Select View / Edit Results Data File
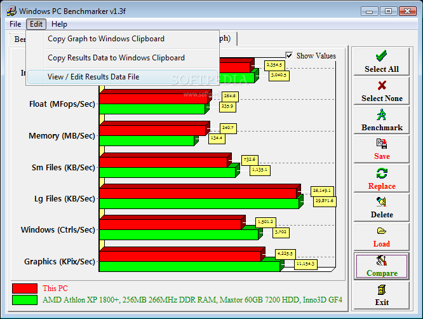Screen dimensions: 423x319 (123, 77)
